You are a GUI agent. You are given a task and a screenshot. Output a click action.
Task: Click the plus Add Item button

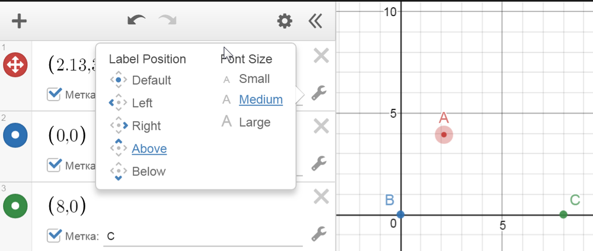[x=20, y=21]
